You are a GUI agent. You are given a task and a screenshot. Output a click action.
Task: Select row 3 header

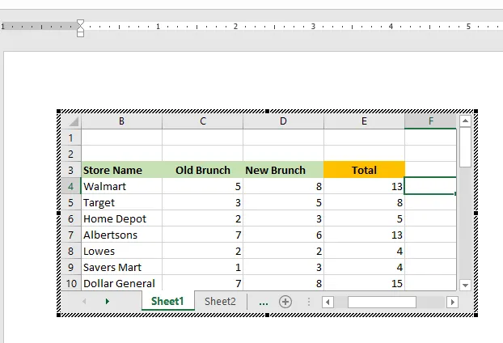coord(71,170)
